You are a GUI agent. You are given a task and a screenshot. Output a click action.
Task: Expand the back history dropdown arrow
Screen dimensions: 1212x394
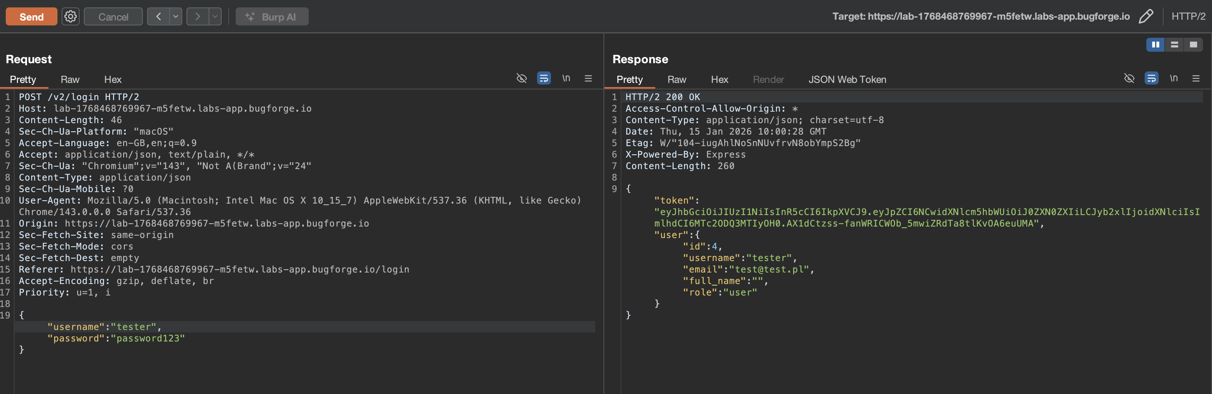175,16
